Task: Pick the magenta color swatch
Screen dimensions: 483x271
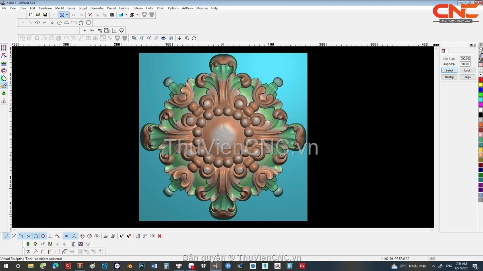Action: (x=481, y=104)
